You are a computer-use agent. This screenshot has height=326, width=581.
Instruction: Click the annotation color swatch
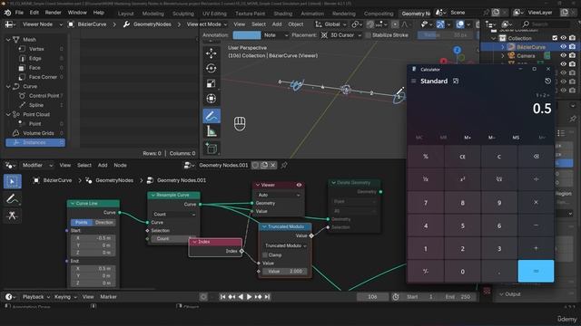click(x=247, y=35)
